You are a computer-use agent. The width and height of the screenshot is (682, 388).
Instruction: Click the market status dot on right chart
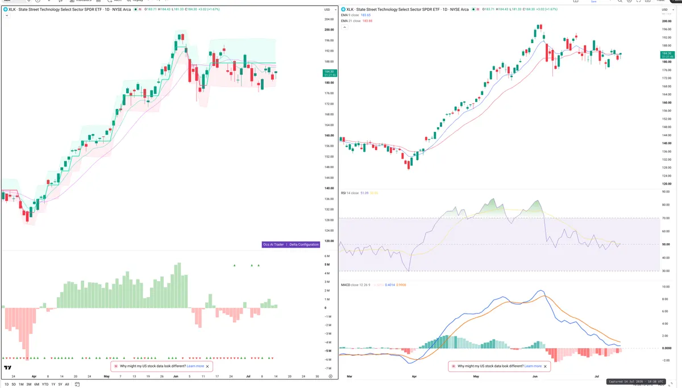(x=473, y=10)
